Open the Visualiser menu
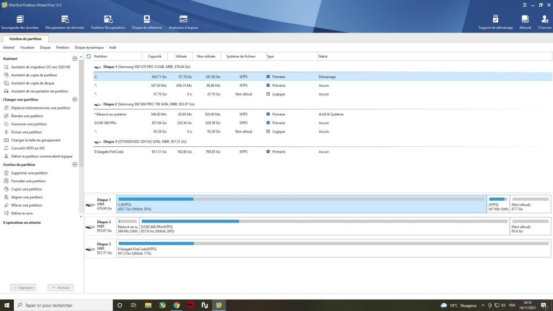Viewport: 553px width, 311px height. point(27,48)
